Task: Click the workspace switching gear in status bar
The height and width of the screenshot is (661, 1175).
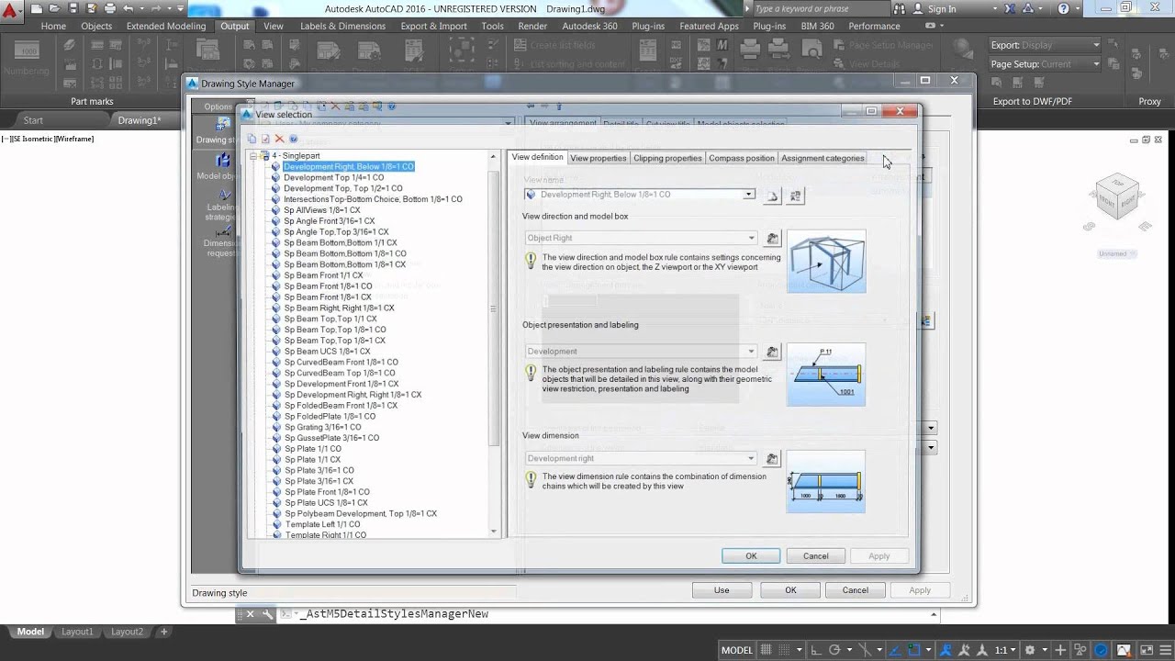Action: 1030,650
